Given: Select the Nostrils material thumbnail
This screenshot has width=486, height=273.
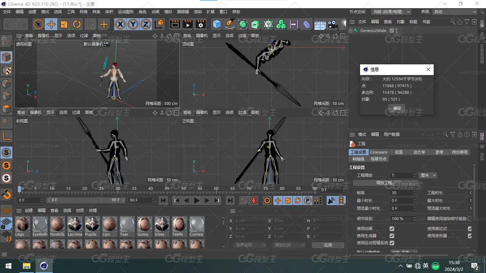Looking at the screenshot, I should pyautogui.click(x=57, y=226).
